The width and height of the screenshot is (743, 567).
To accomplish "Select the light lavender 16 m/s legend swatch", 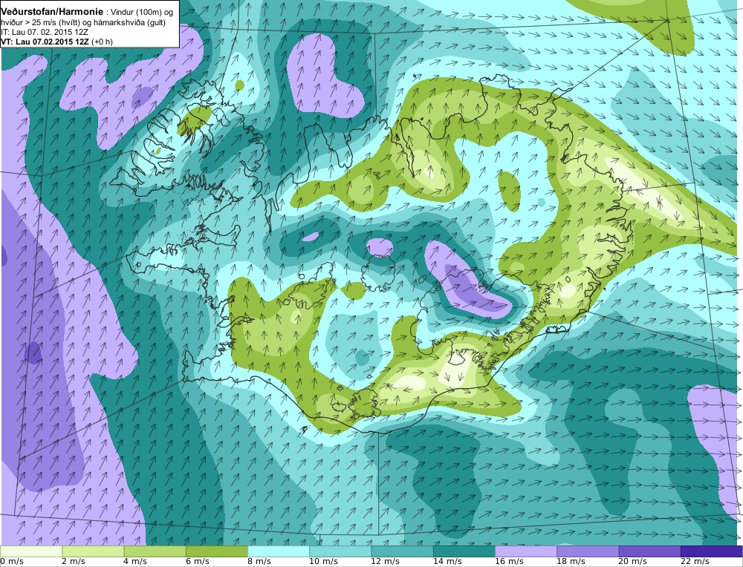I will click(x=526, y=551).
